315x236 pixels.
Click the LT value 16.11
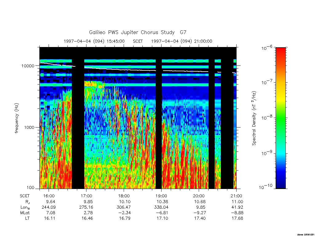(50, 218)
